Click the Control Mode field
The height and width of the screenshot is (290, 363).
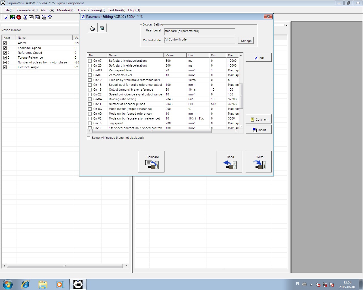tap(200, 40)
